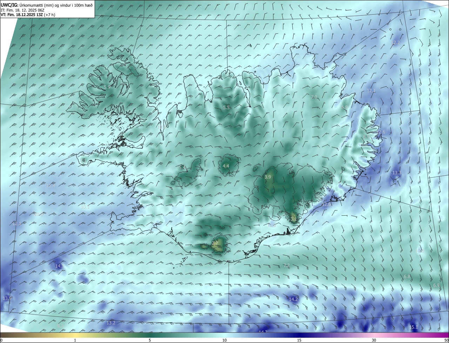Viewport: 449px width, 343px height.
Task: Click the 4.4 value on the glacier
Action: point(226,166)
